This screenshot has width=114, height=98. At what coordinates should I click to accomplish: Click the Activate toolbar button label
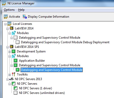coord(15,17)
